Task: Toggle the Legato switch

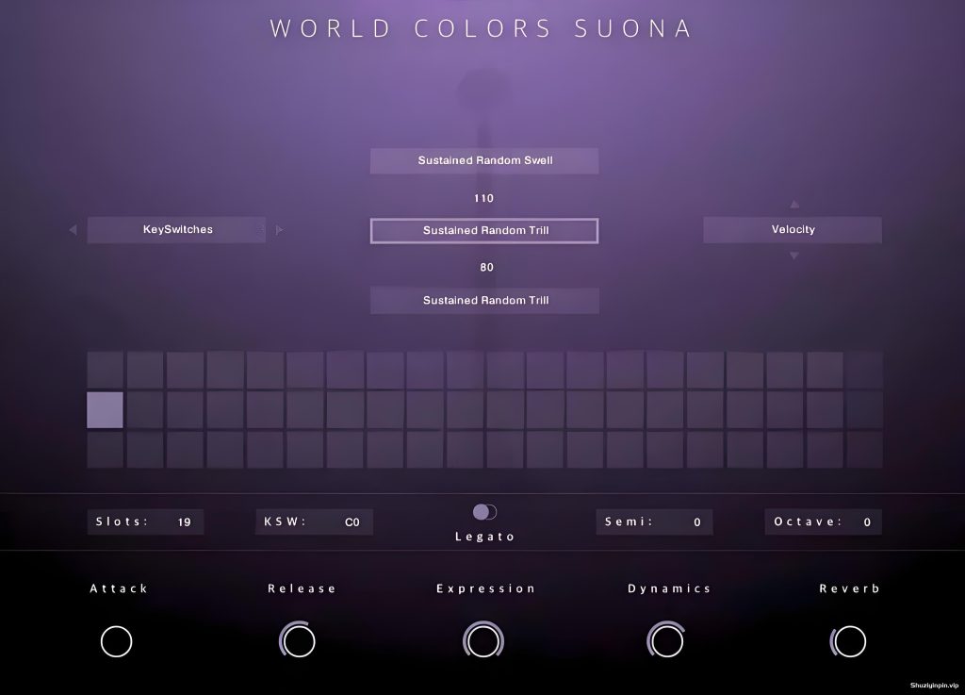Action: pos(484,511)
